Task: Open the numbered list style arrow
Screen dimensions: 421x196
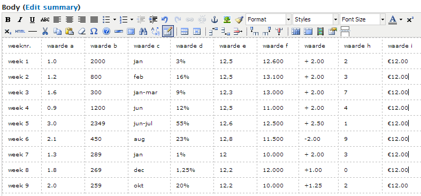Action: click(132, 20)
